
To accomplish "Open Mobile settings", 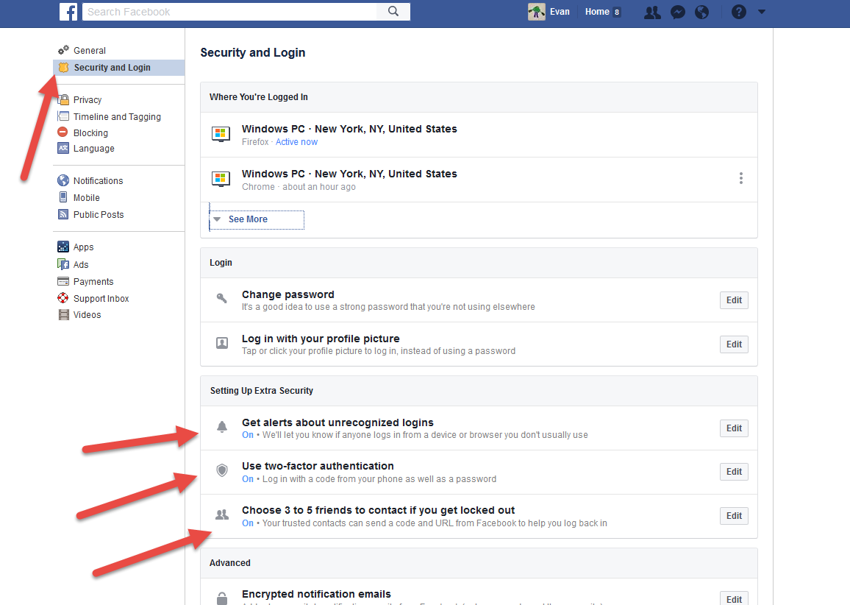I will pos(87,198).
